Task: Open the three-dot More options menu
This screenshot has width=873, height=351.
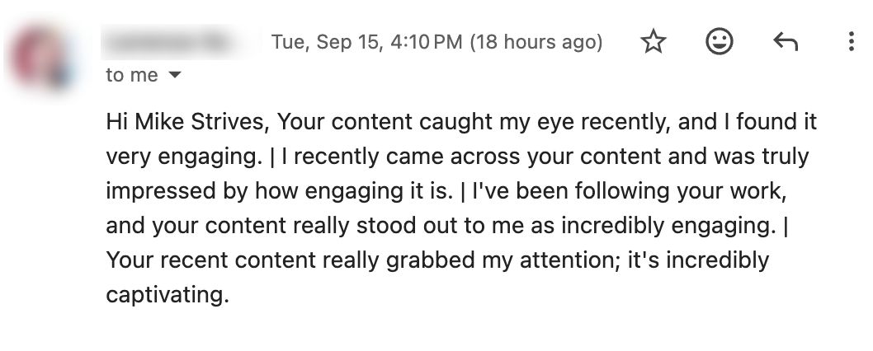Action: click(851, 42)
